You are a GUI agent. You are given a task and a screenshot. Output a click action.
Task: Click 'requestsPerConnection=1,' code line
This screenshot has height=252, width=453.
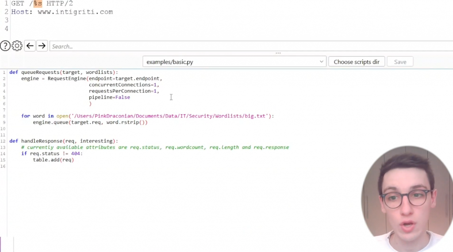click(x=124, y=91)
